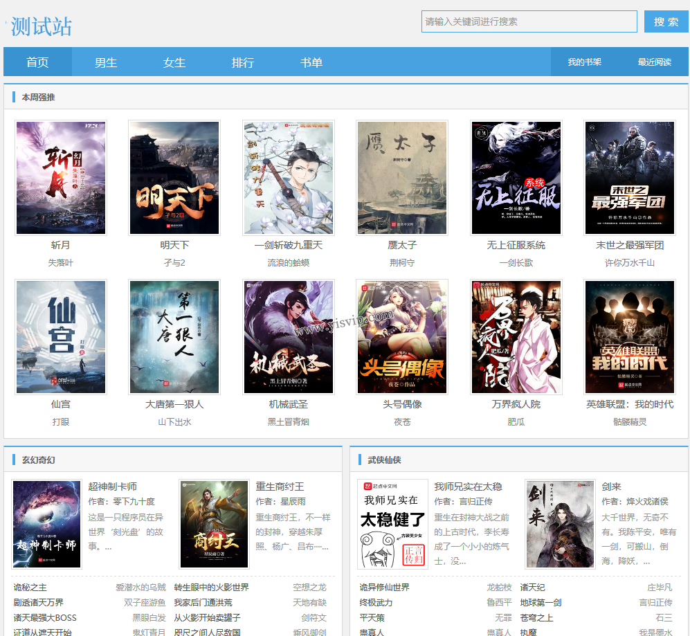
Task: Click the 测试站 site logo
Action: click(x=41, y=26)
